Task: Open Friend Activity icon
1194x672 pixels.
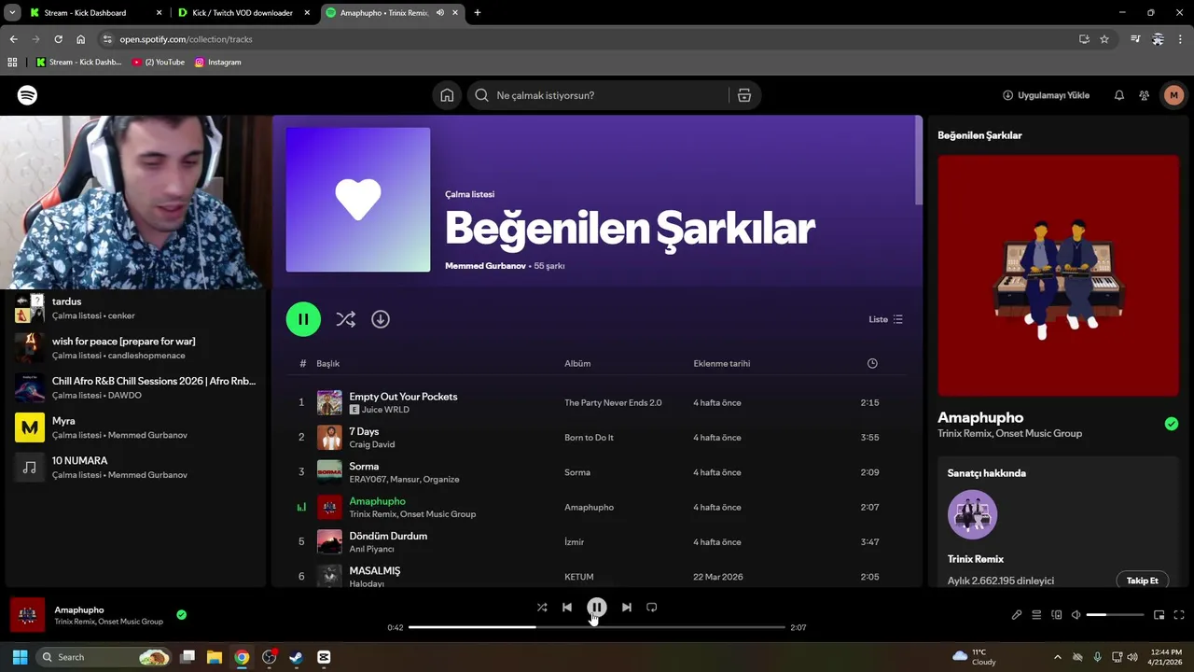Action: pyautogui.click(x=1144, y=95)
